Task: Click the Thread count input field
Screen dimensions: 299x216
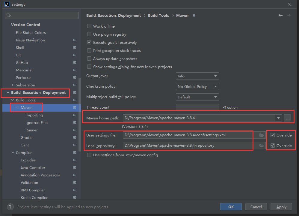Action: tap(197, 107)
